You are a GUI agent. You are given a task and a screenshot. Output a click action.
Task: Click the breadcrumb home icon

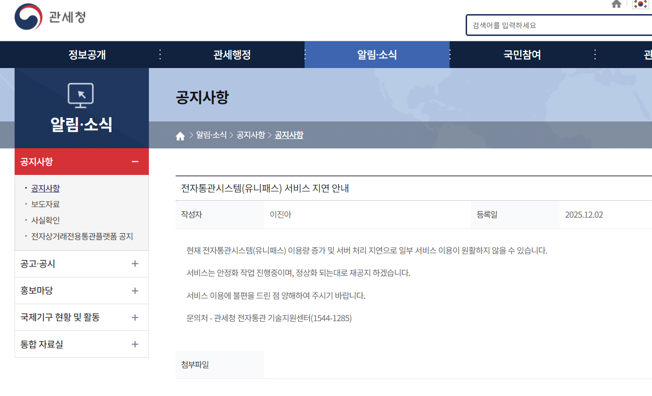(x=180, y=136)
